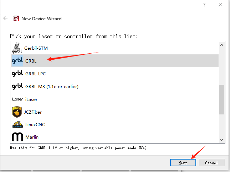Screen dimensions: 230x172
Task: Click the vertical scrollbar thumb
Action: pos(222,100)
